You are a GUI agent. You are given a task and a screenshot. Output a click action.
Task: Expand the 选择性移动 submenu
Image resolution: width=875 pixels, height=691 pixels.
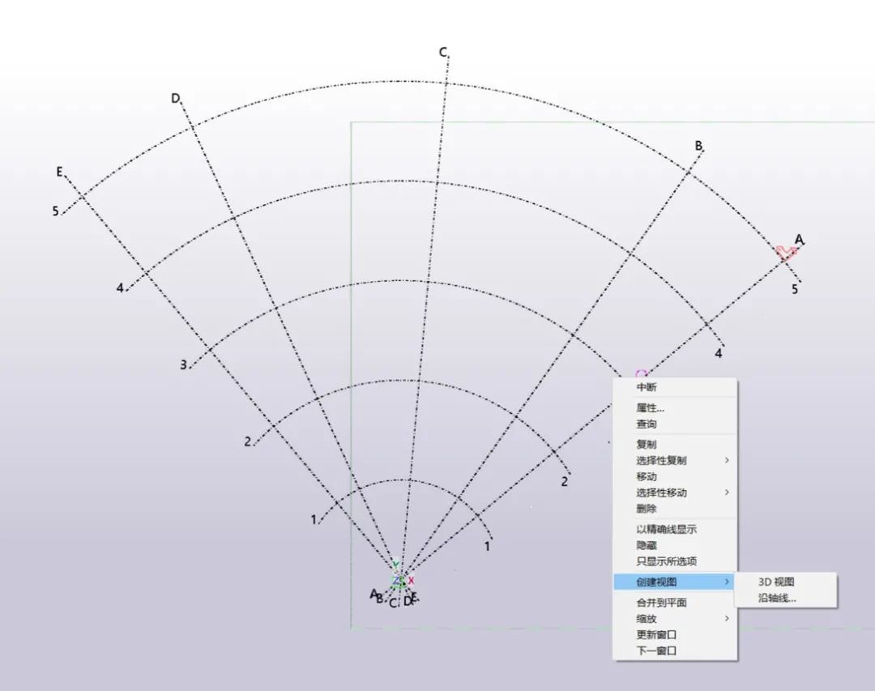click(675, 493)
